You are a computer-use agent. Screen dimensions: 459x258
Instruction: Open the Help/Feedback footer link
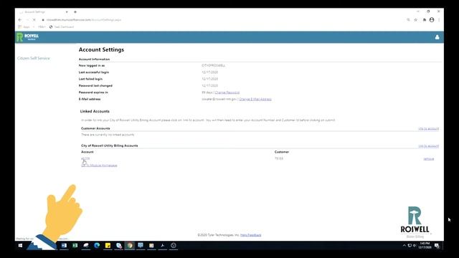[x=250, y=235]
